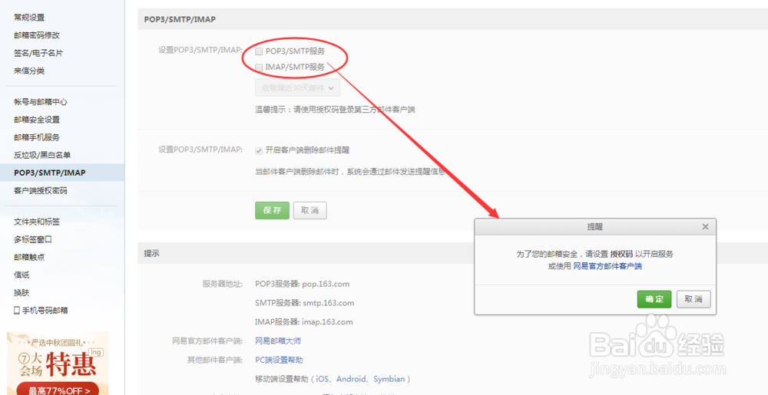
Task: Open 网易官方邮件客户端 link in dialog
Action: coord(607,266)
